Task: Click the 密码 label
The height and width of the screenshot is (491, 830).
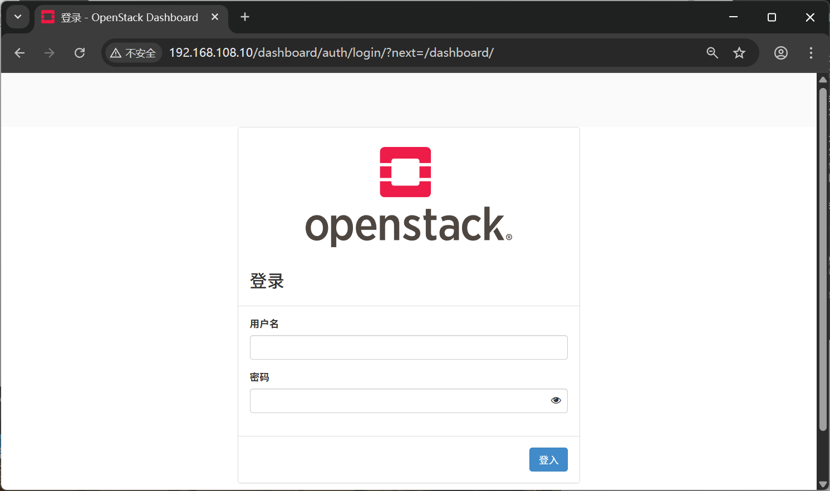Action: (259, 377)
